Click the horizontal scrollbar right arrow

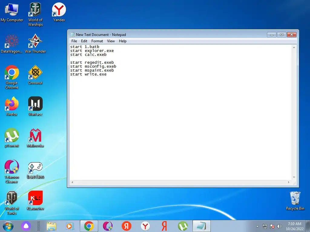(289, 182)
